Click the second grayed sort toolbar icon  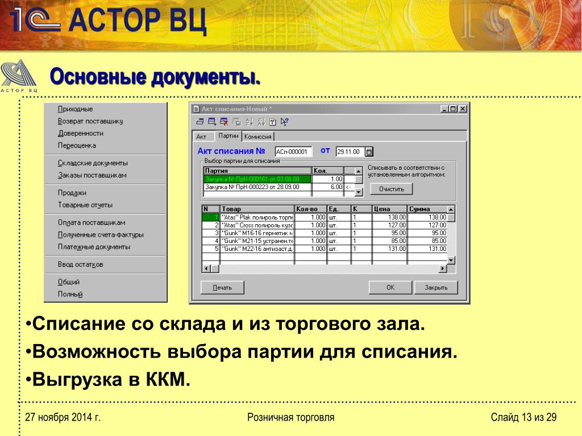click(x=261, y=121)
